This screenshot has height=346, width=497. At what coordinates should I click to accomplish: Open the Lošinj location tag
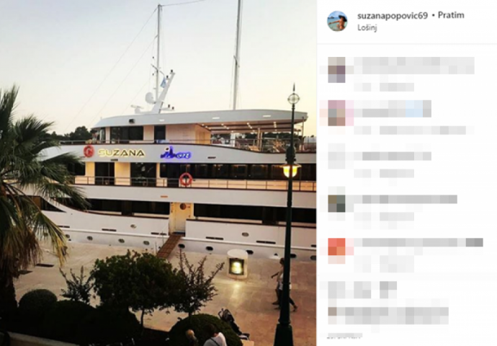pos(367,27)
